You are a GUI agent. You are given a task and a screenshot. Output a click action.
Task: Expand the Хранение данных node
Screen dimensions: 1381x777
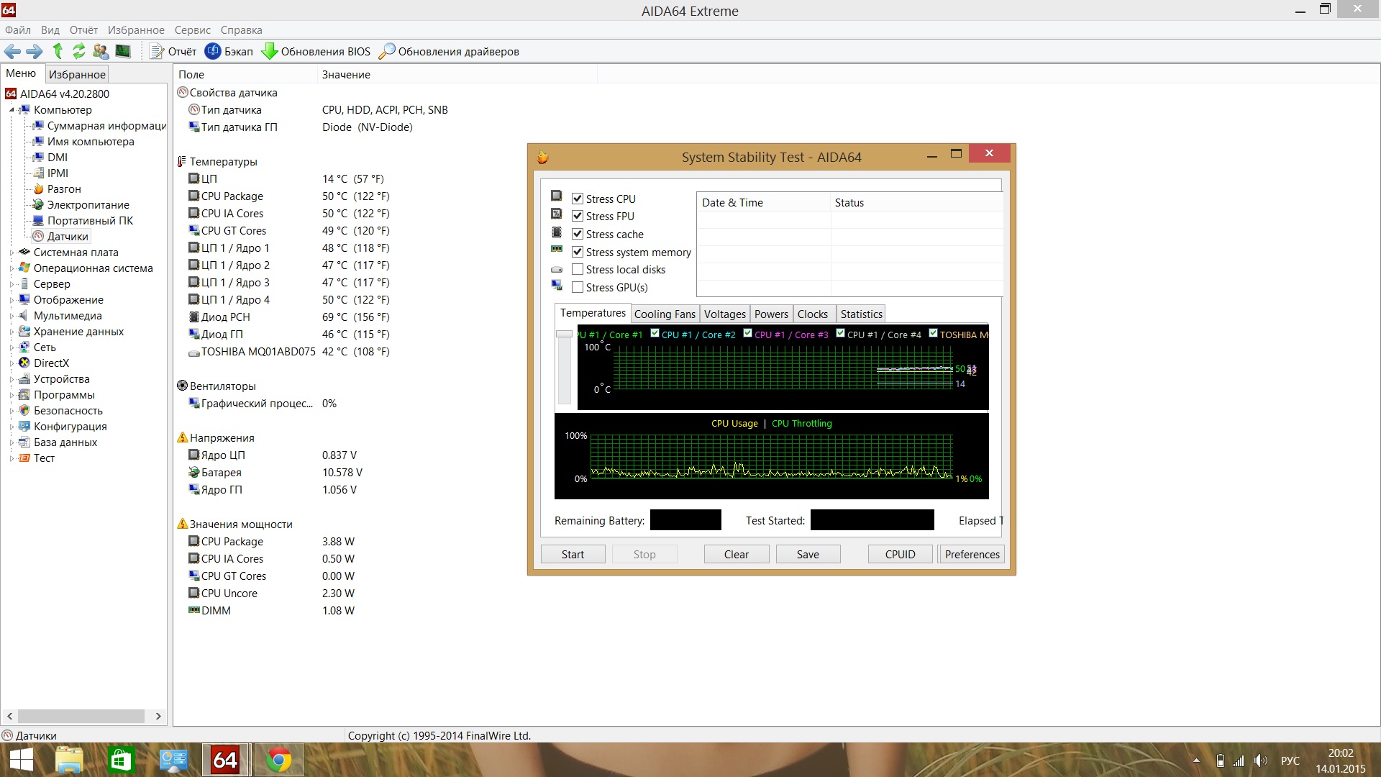(x=12, y=332)
